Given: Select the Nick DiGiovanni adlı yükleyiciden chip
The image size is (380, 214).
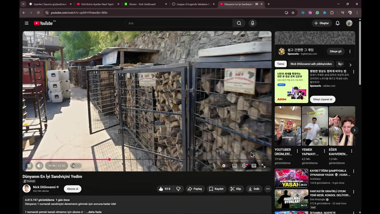Looking at the screenshot, I should pos(311,64).
